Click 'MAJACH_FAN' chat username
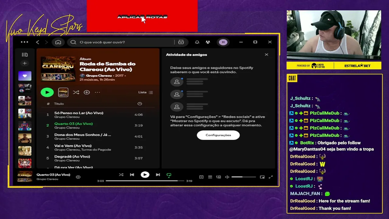 tap(305, 193)
